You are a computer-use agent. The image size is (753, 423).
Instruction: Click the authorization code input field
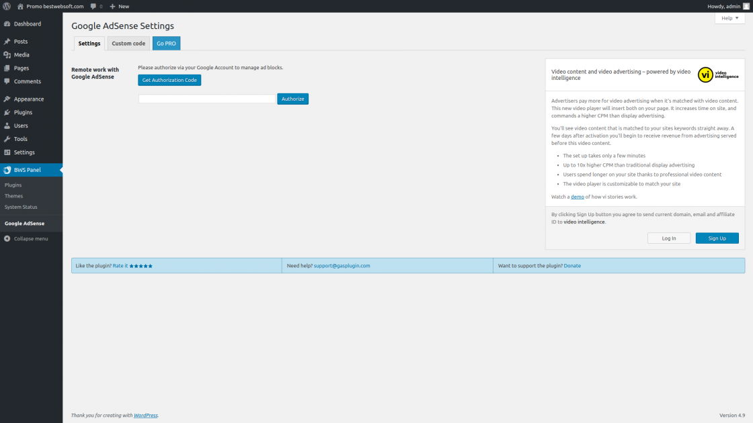point(207,99)
